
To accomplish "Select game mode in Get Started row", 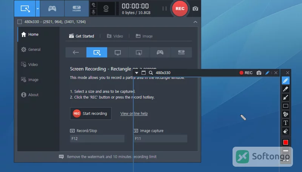I will pyautogui.click(x=160, y=52).
